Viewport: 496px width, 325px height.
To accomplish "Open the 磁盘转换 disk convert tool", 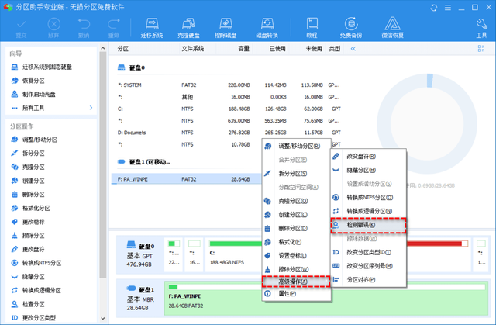I will (267, 28).
